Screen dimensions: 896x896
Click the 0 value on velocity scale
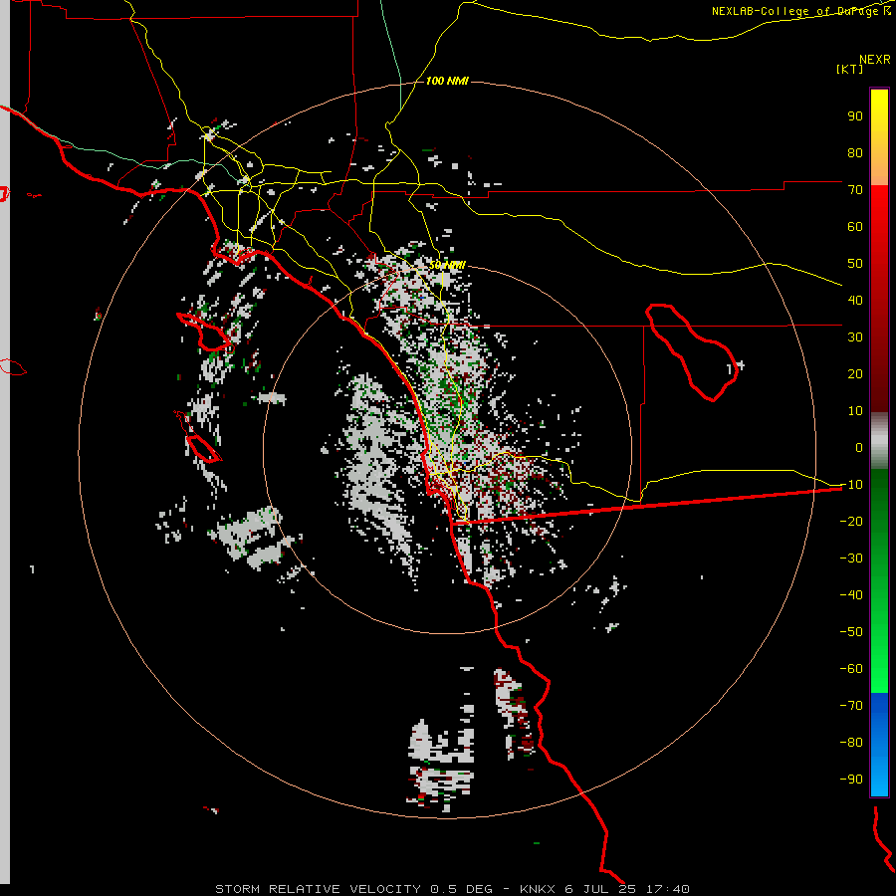point(859,448)
